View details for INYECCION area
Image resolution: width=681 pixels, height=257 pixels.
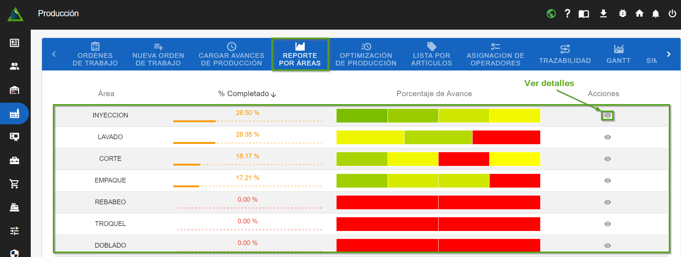608,116
